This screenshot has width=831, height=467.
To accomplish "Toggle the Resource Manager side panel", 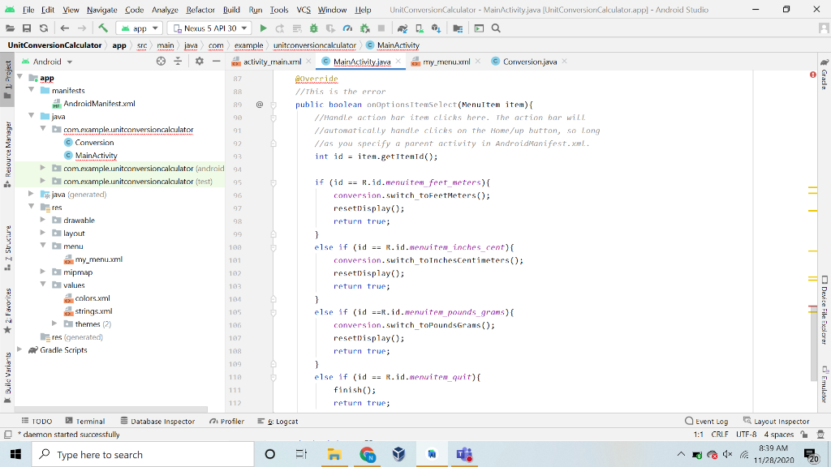I will point(7,149).
